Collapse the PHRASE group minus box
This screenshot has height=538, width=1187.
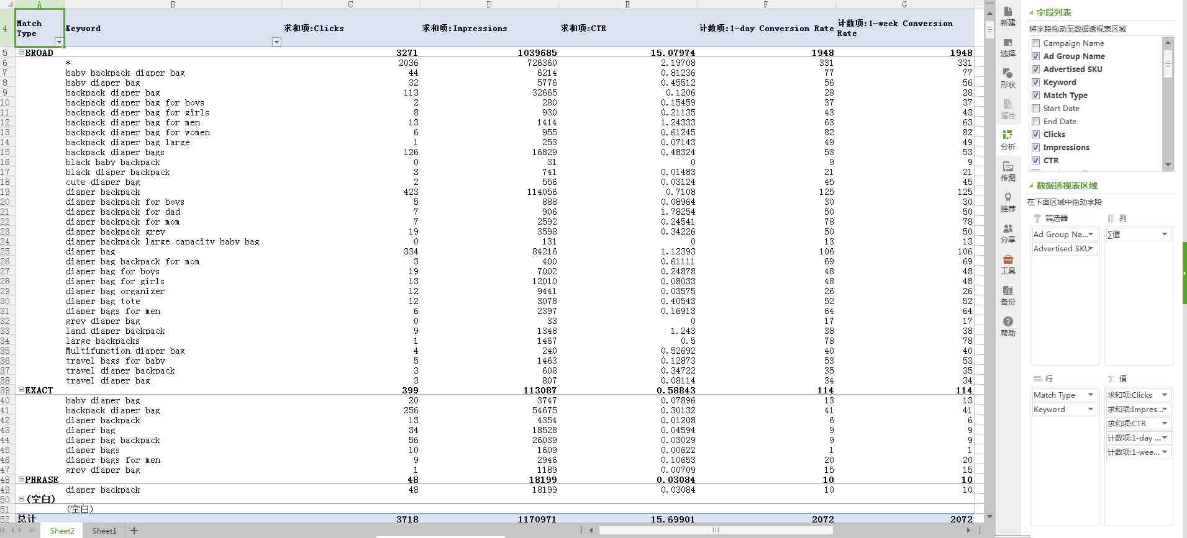coord(21,480)
